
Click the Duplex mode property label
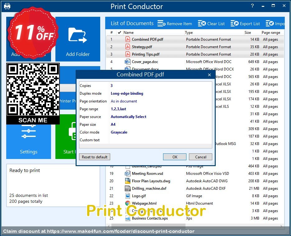coord(91,93)
